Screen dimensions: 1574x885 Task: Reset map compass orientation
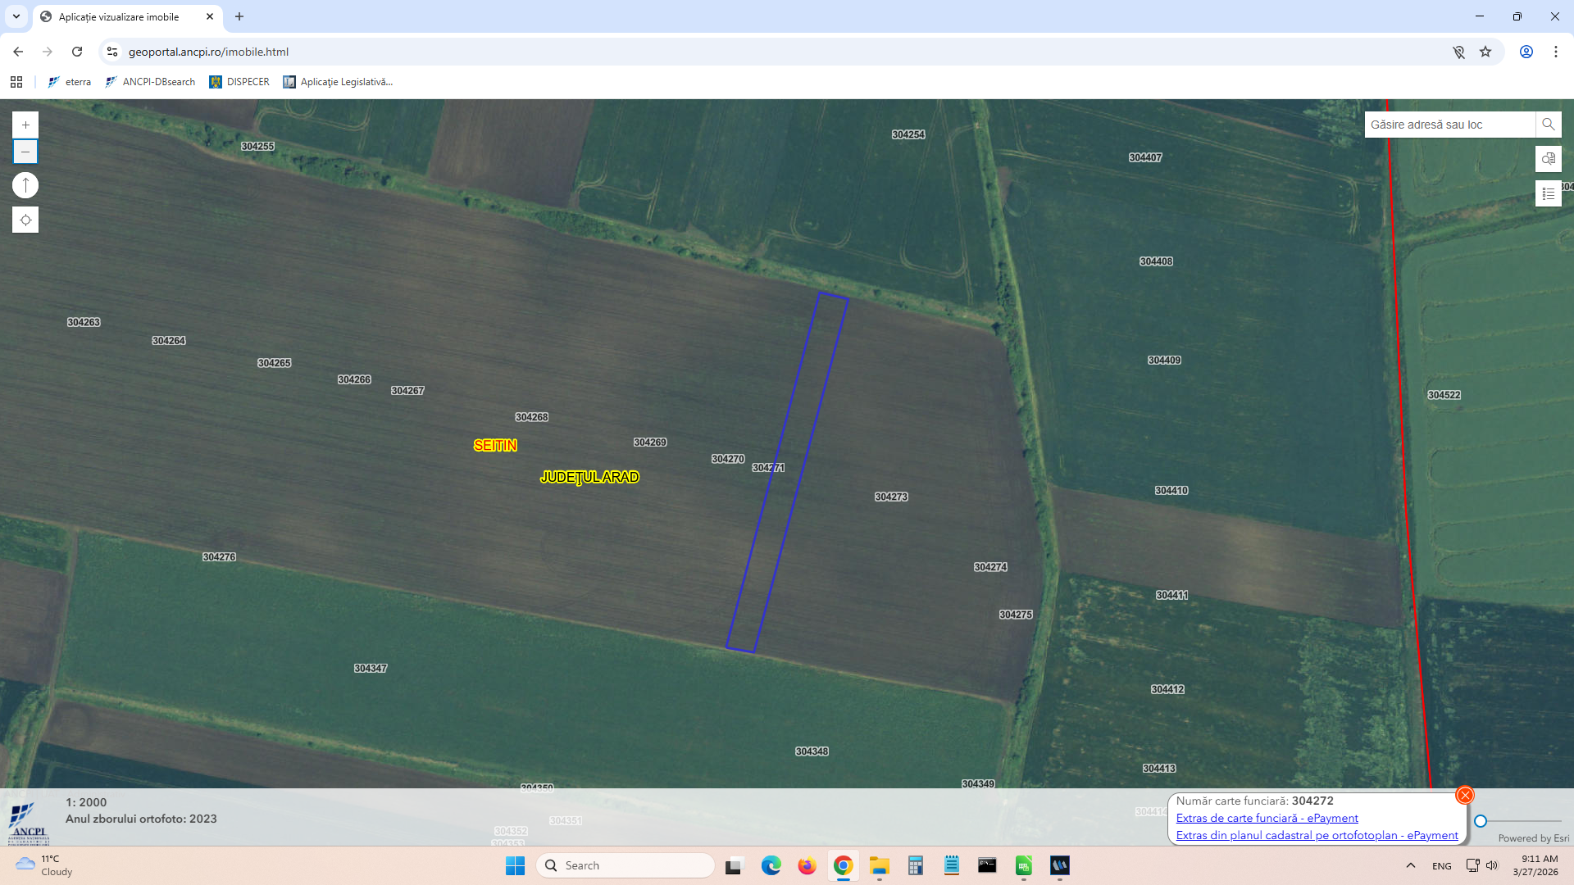(x=25, y=186)
